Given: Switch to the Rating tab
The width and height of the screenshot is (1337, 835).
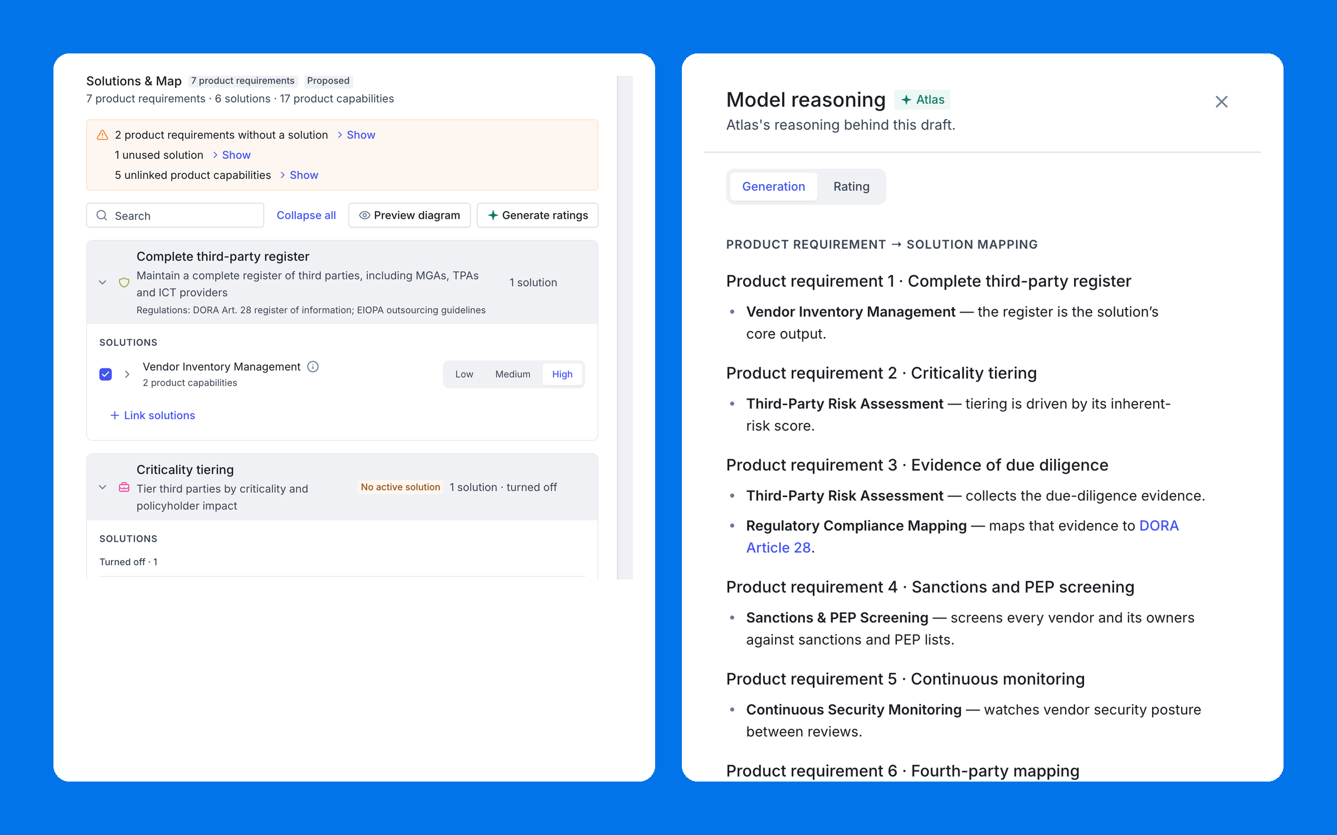Looking at the screenshot, I should (851, 186).
